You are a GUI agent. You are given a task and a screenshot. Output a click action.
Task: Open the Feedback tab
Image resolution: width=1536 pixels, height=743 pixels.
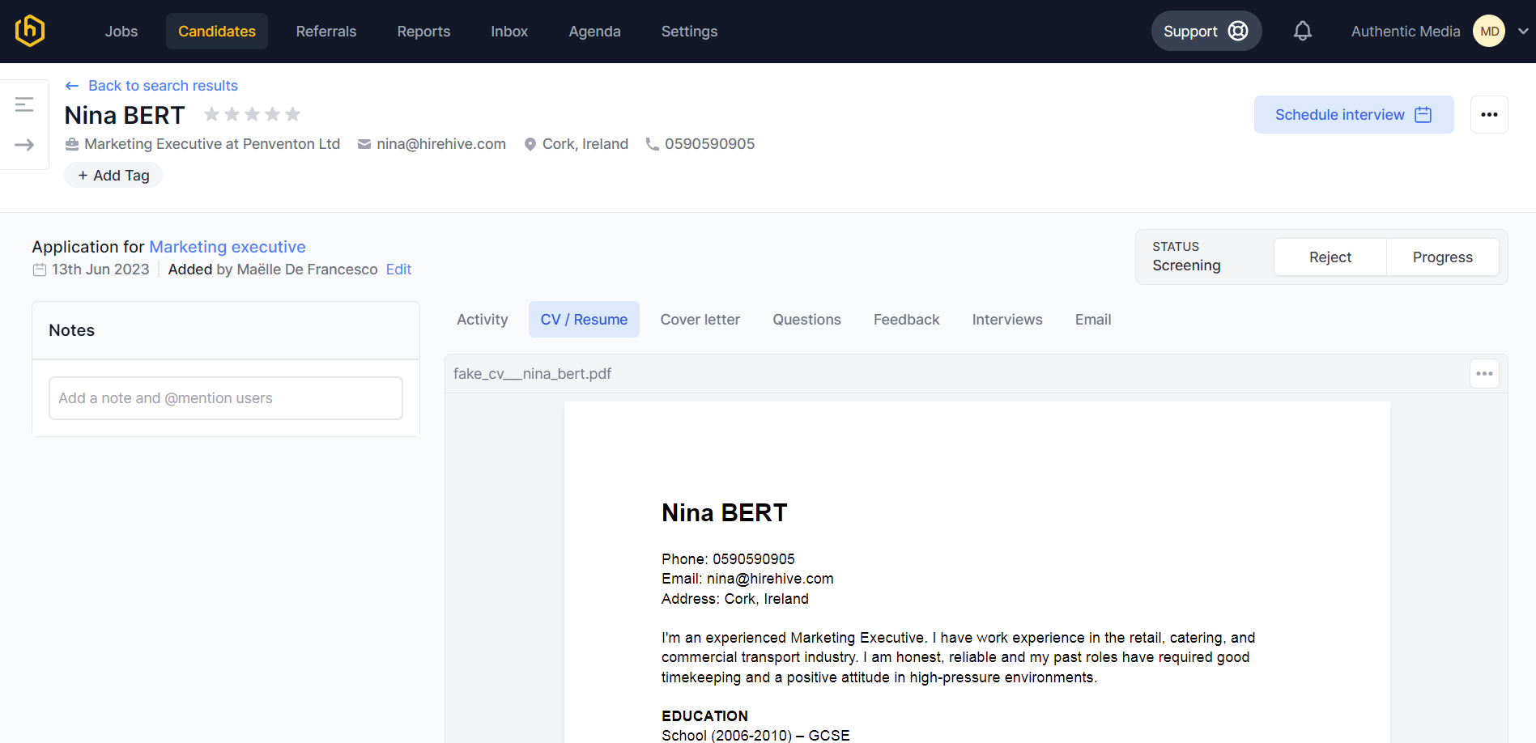coord(906,320)
